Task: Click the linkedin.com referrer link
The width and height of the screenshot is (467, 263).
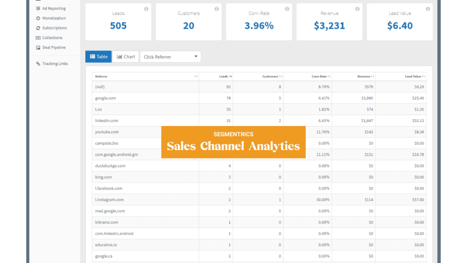Action: 106,120
